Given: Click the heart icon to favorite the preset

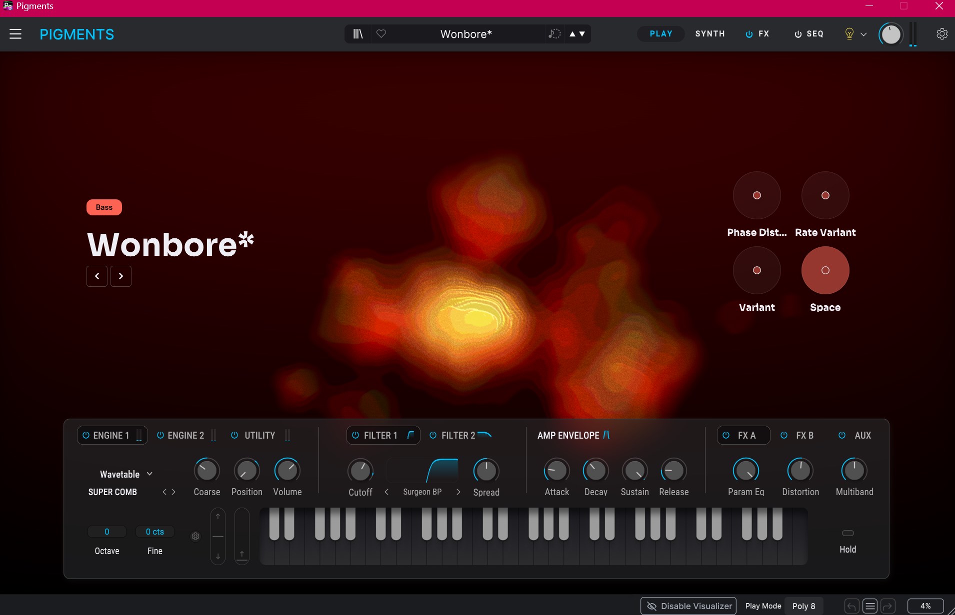Looking at the screenshot, I should 381,34.
